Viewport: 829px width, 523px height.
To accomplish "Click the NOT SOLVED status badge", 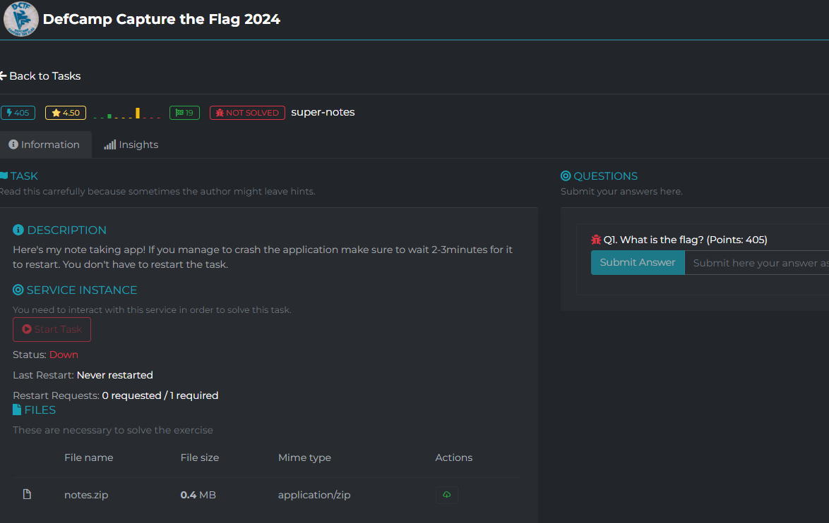I will [x=247, y=112].
